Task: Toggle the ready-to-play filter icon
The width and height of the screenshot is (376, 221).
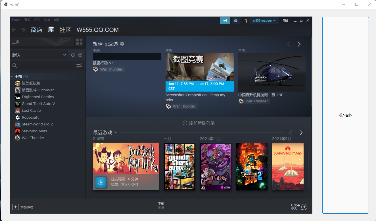Action: (80, 55)
